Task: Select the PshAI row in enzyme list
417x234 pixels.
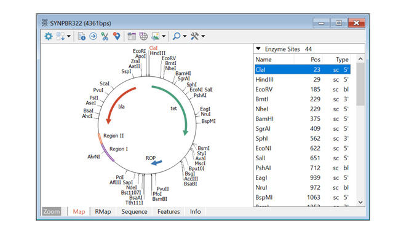Action: tap(303, 168)
